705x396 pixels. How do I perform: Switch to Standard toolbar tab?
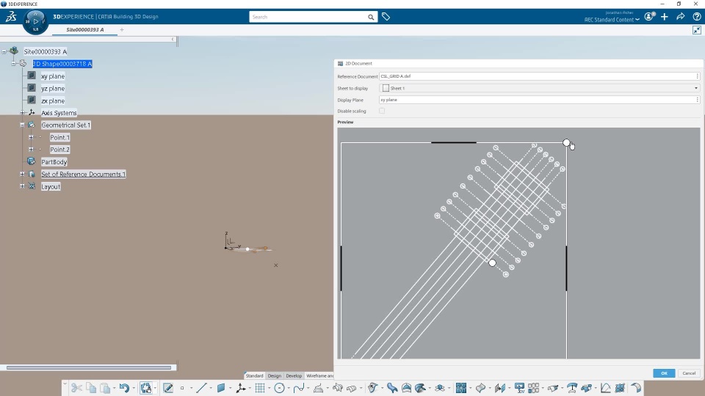point(255,375)
